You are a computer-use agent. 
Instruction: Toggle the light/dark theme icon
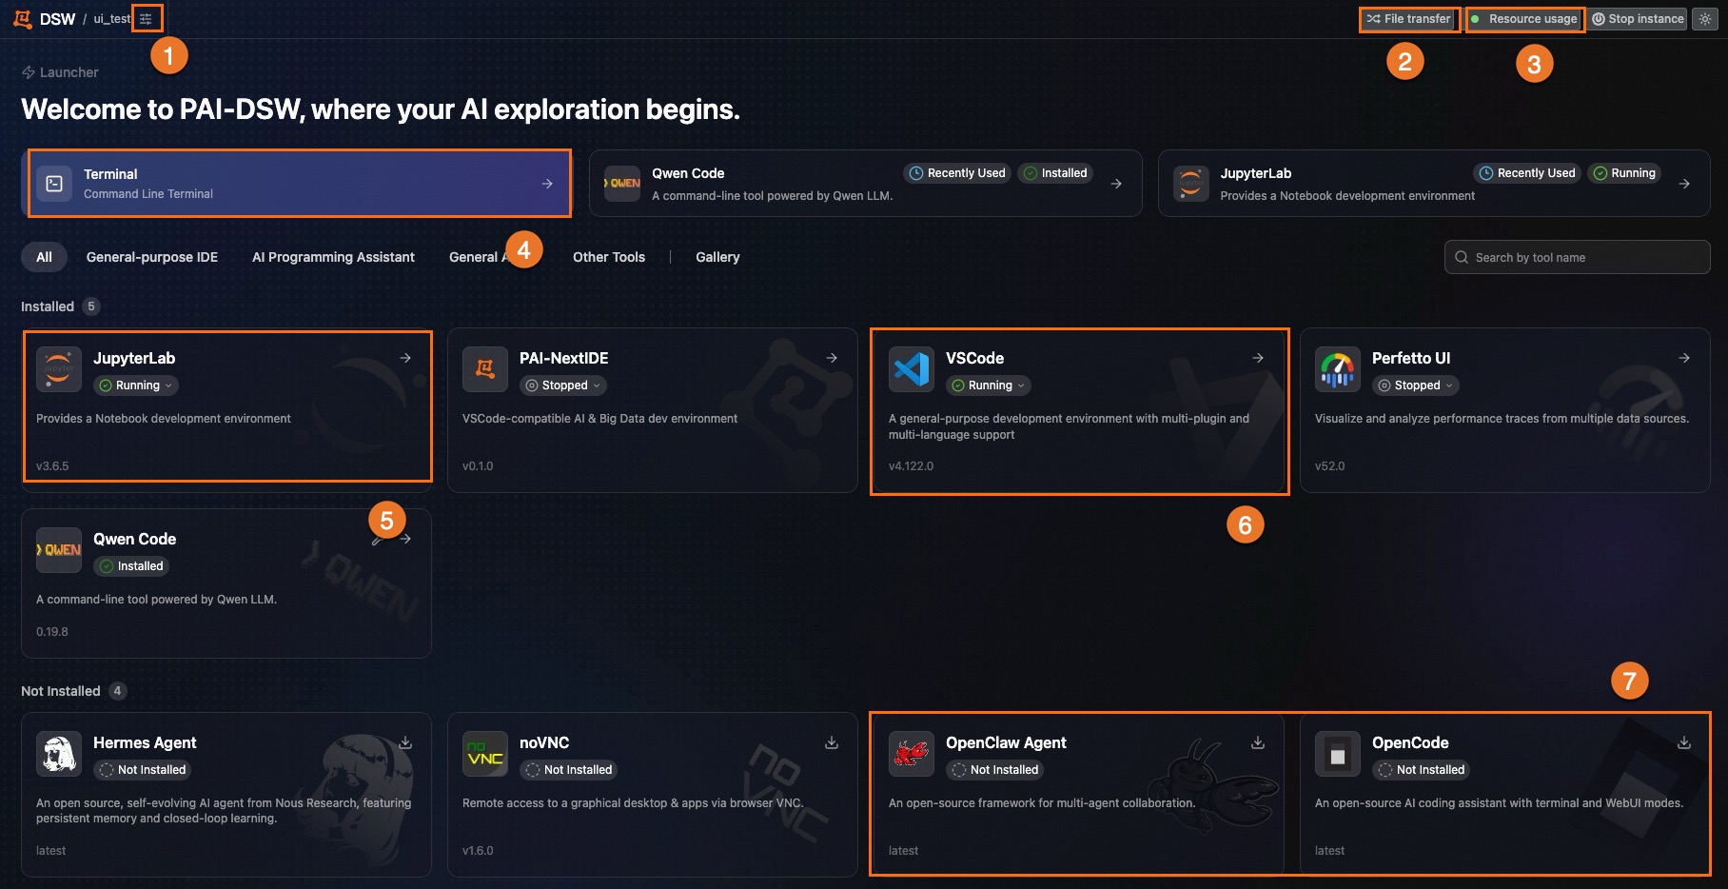click(1704, 19)
